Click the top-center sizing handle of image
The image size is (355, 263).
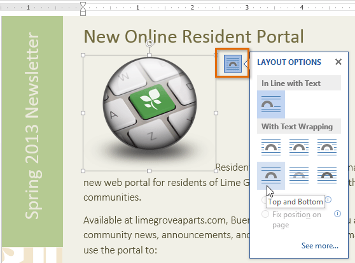point(150,55)
